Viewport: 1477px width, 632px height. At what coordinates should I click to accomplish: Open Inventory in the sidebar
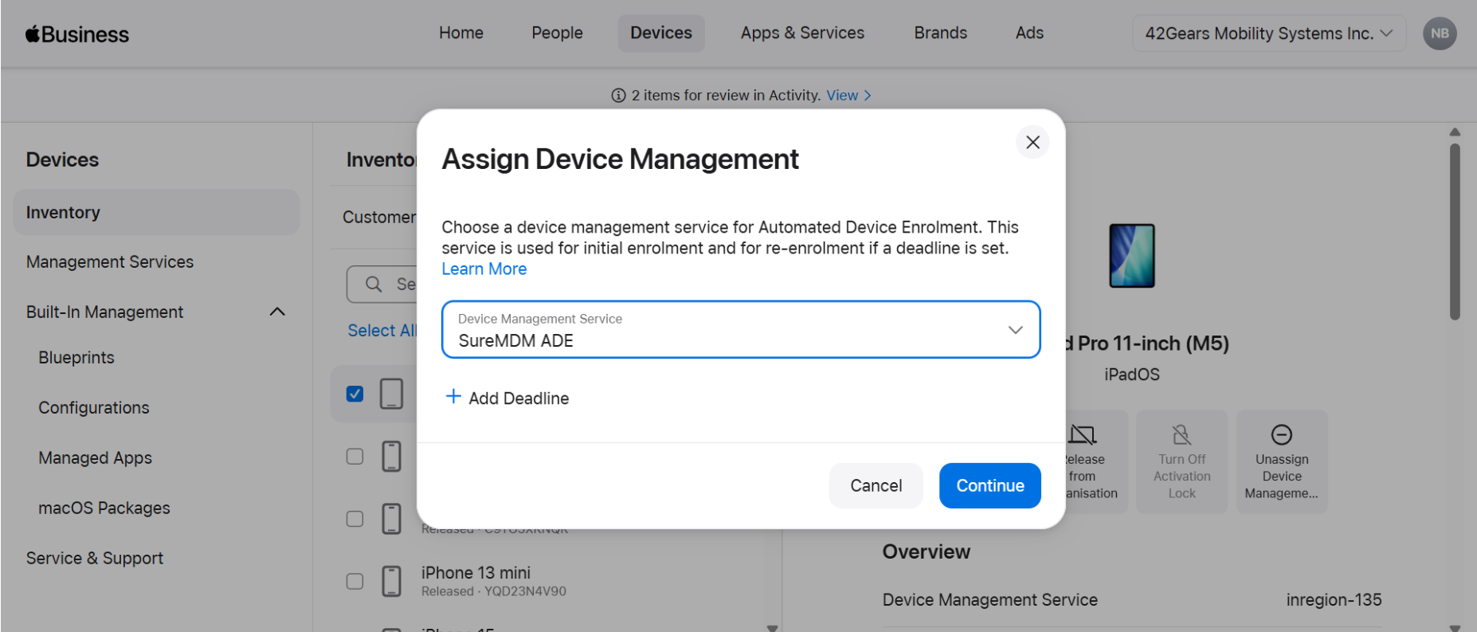pos(156,212)
